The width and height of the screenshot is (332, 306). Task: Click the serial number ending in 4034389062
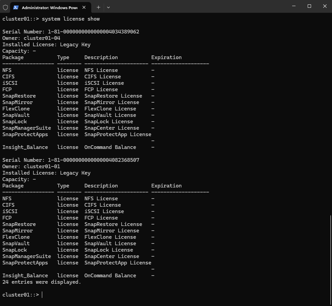[94, 32]
